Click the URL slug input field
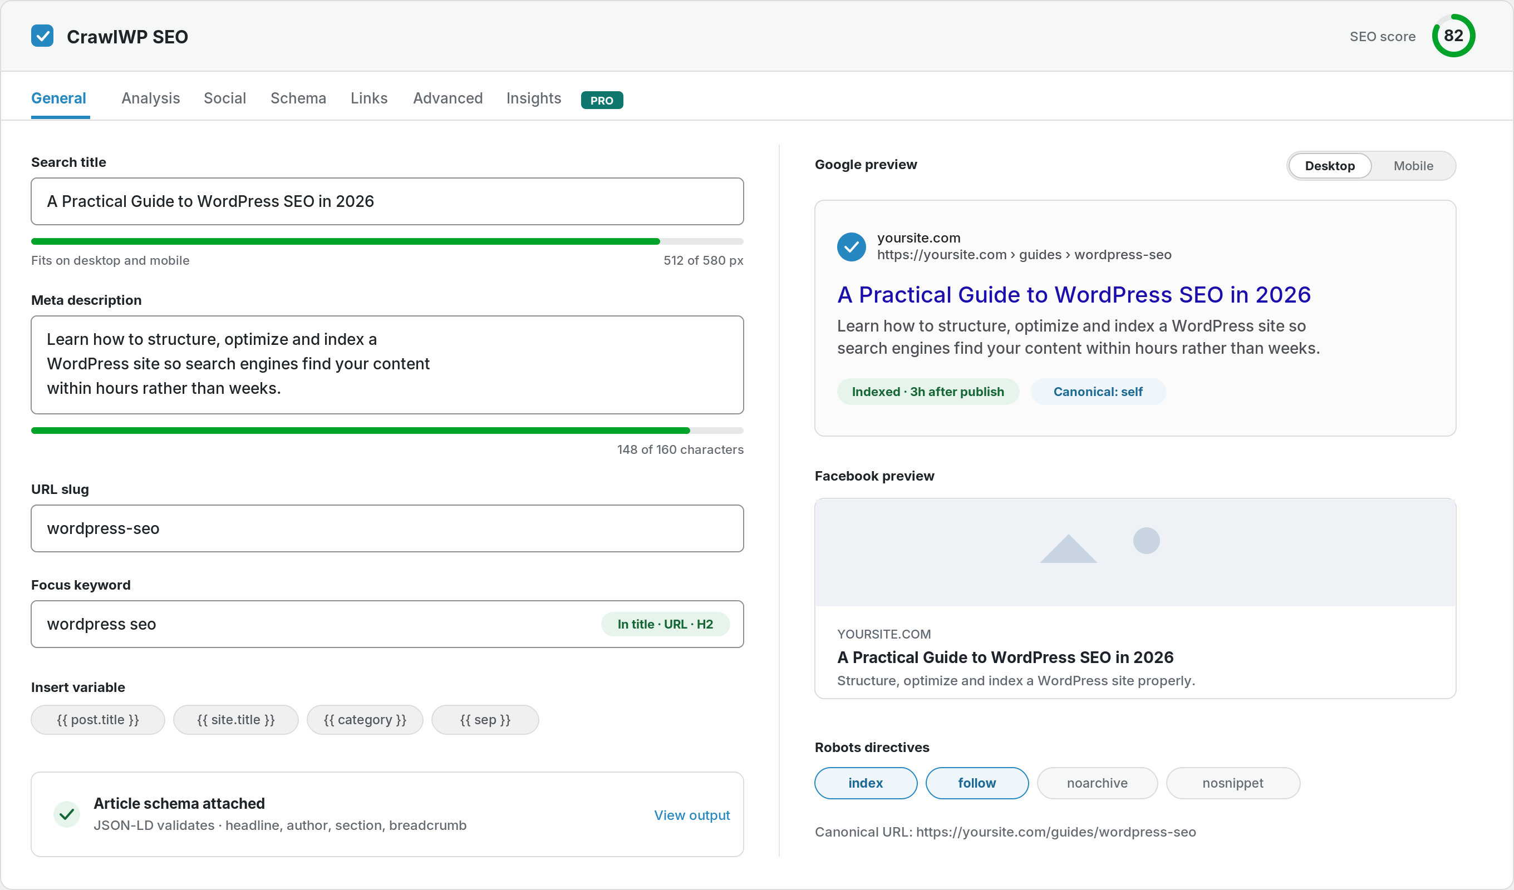Viewport: 1514px width, 890px height. [x=387, y=528]
